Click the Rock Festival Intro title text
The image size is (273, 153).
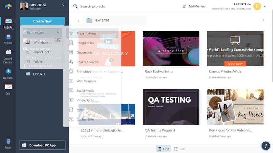[159, 71]
